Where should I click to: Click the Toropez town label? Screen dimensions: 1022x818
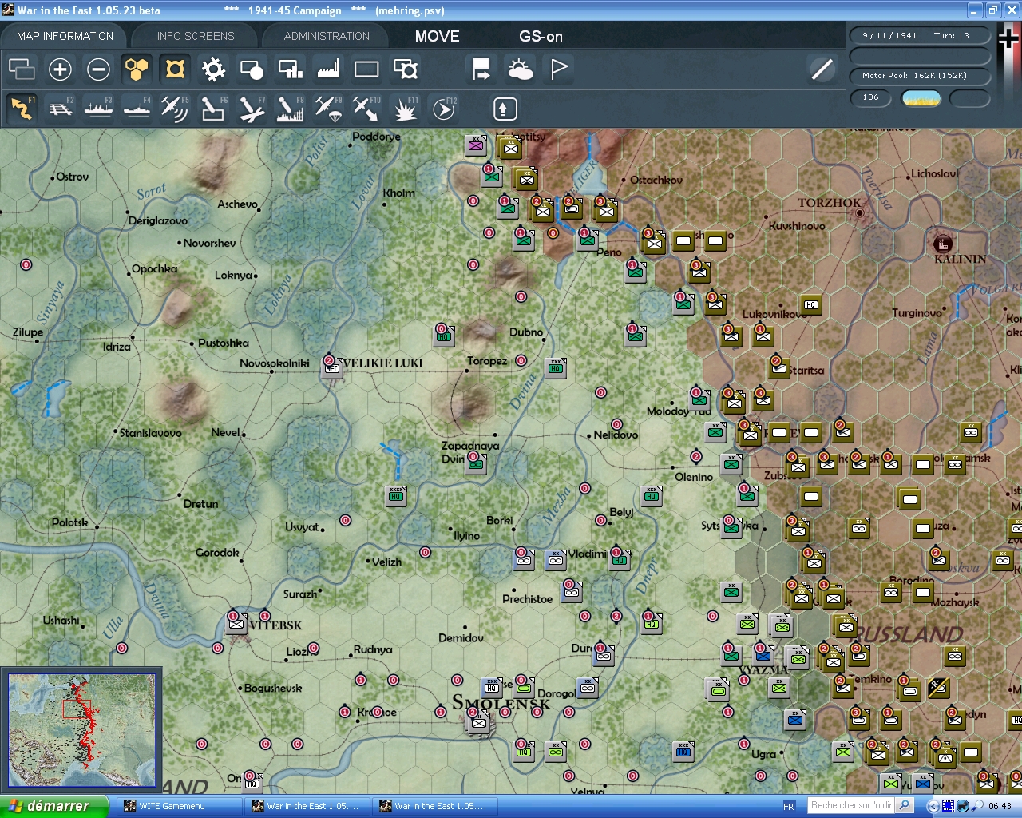click(x=487, y=361)
